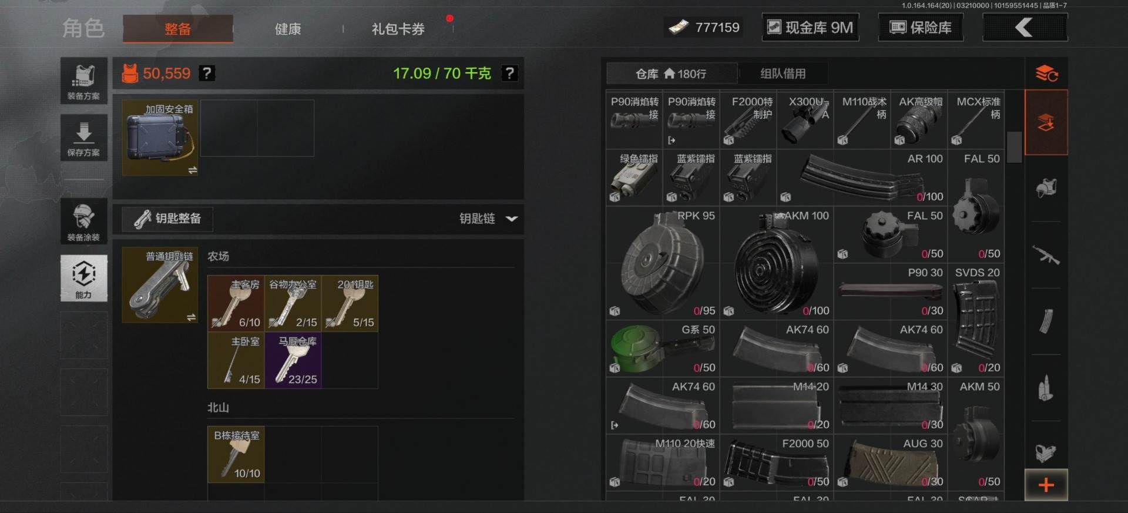Viewport: 1128px width, 513px height.
Task: Switch to the 组队借用 tab
Action: coord(783,73)
